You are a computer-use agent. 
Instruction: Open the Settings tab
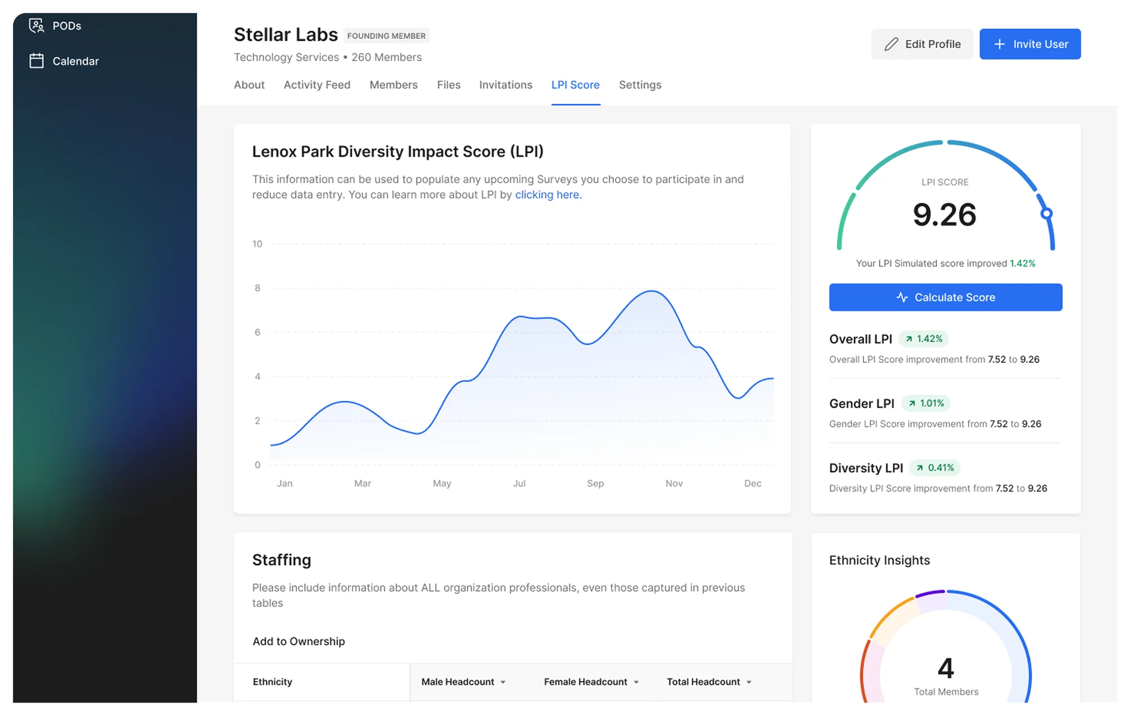tap(640, 85)
